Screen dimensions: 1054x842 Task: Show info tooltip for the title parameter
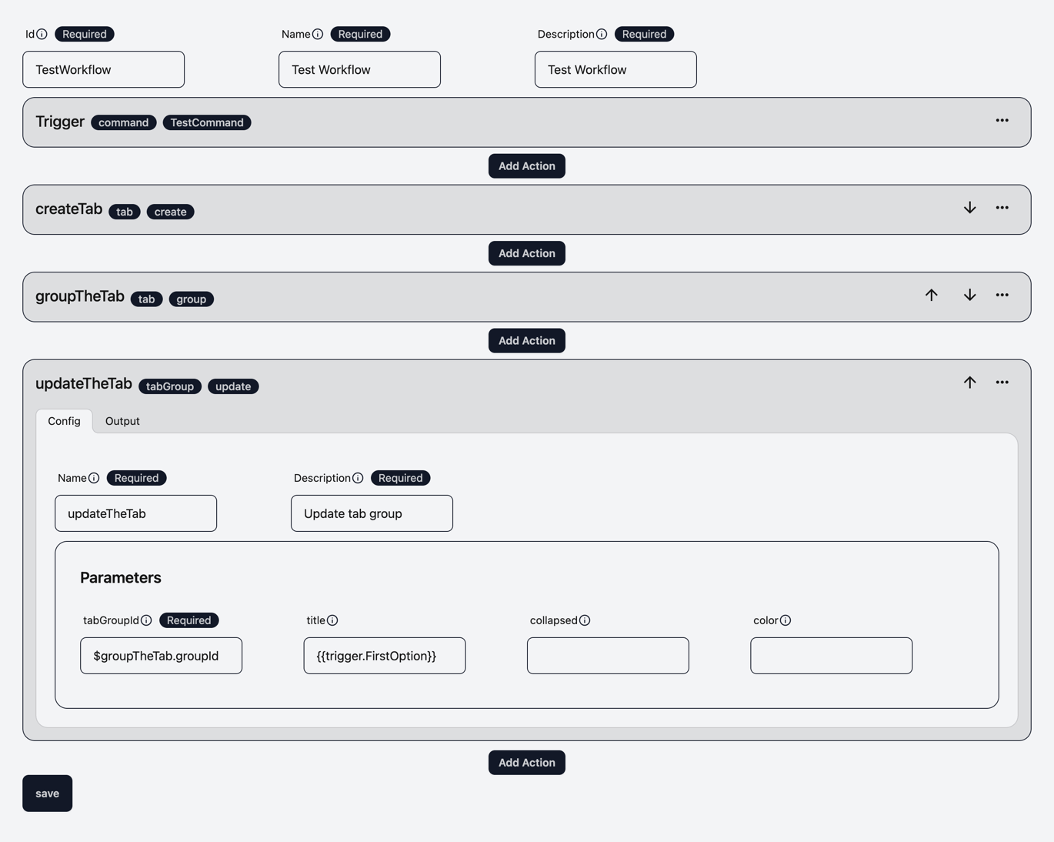332,620
